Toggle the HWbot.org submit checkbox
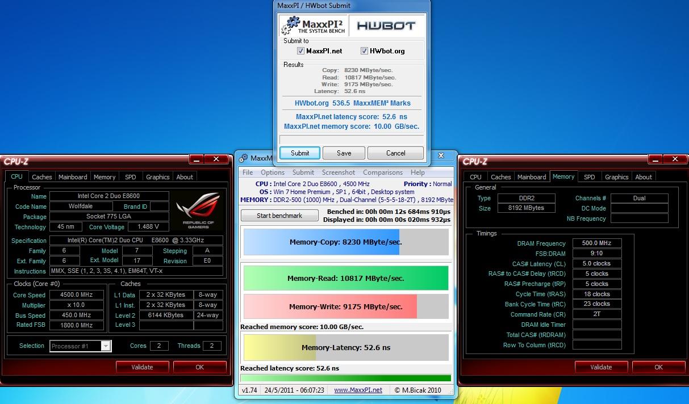Viewport: 689px width, 404px height. [365, 51]
